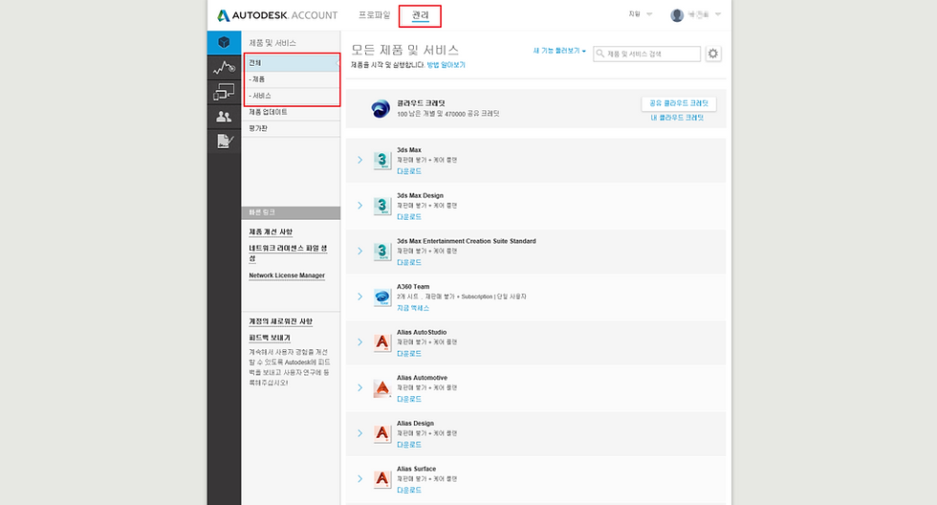The image size is (937, 505).
Task: Click the gear settings icon beside search
Action: coord(713,54)
